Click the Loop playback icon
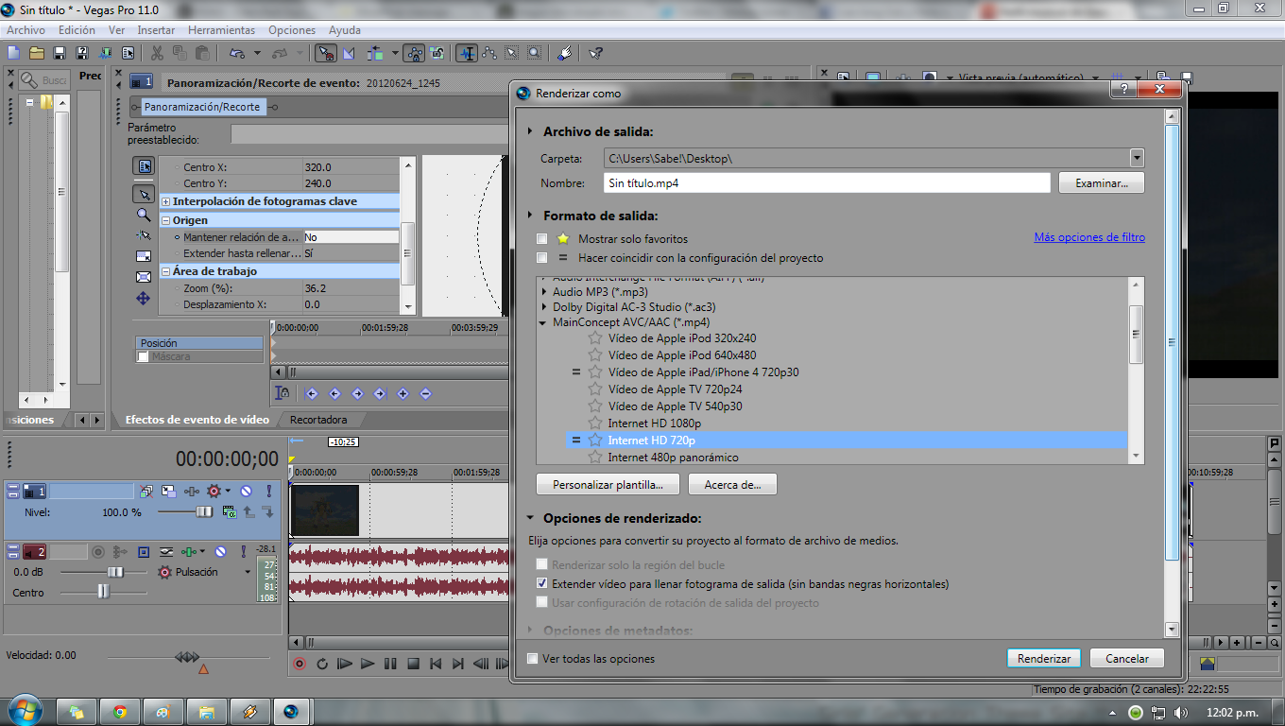 click(x=322, y=664)
